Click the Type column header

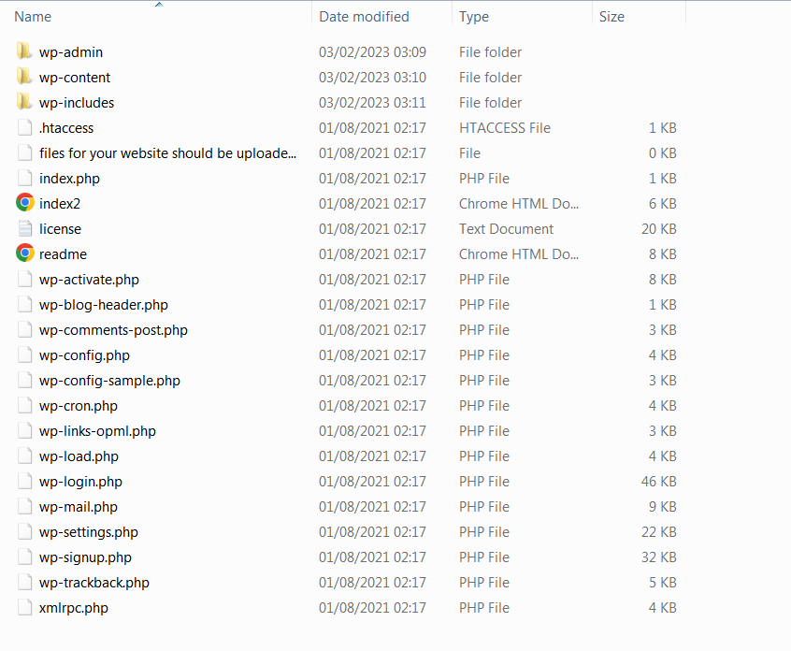474,17
